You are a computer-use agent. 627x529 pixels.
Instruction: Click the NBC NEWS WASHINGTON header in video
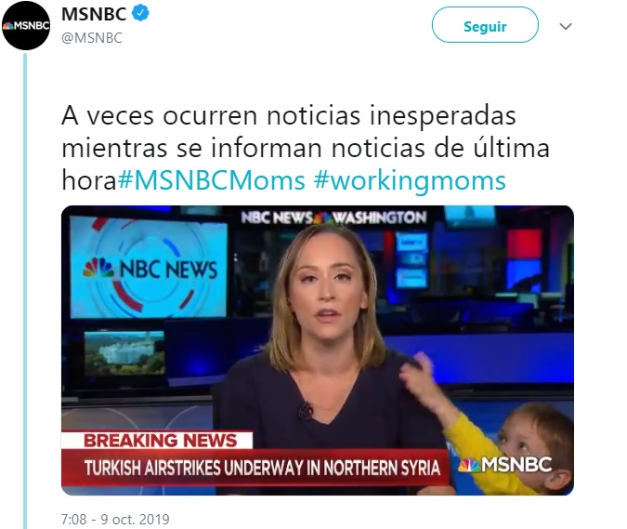pos(333,218)
